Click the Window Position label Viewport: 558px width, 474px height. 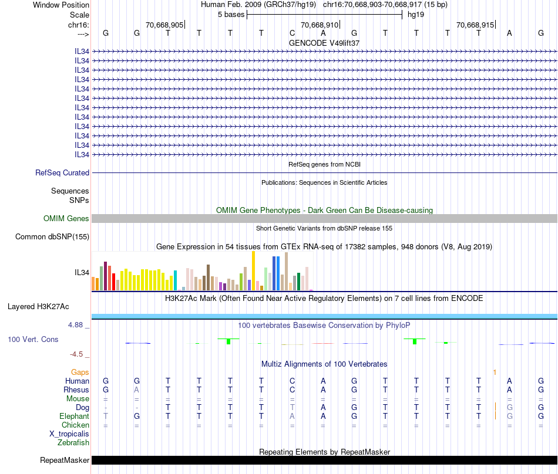(61, 5)
